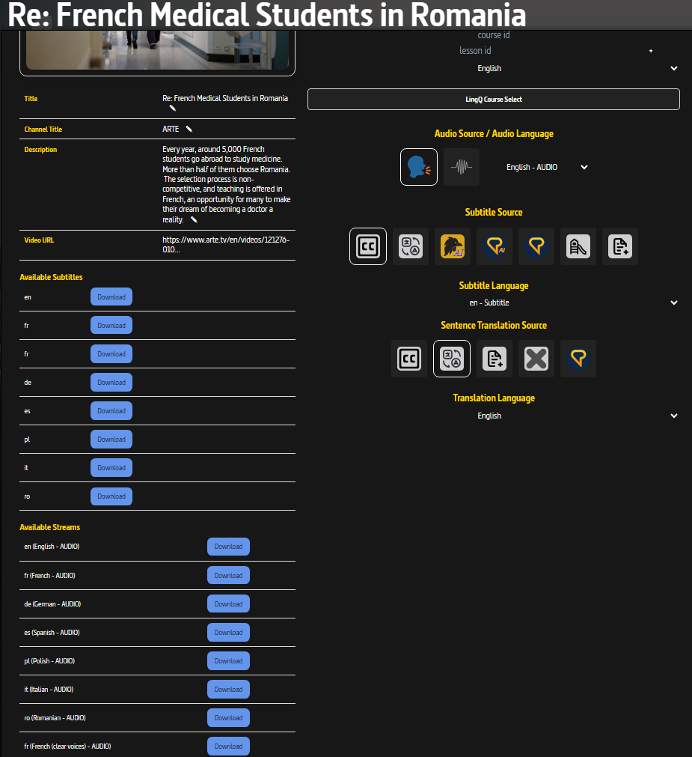Download the 'en' subtitle file
The height and width of the screenshot is (757, 692).
point(111,297)
